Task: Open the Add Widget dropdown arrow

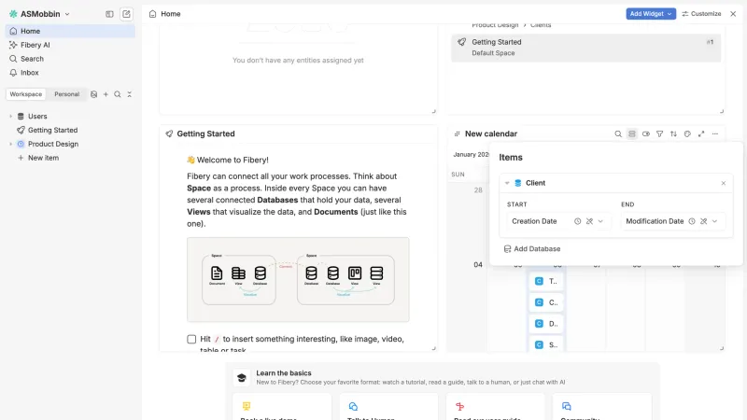Action: click(669, 14)
